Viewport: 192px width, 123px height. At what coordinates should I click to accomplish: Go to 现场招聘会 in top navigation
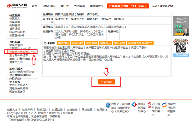pos(49,6)
